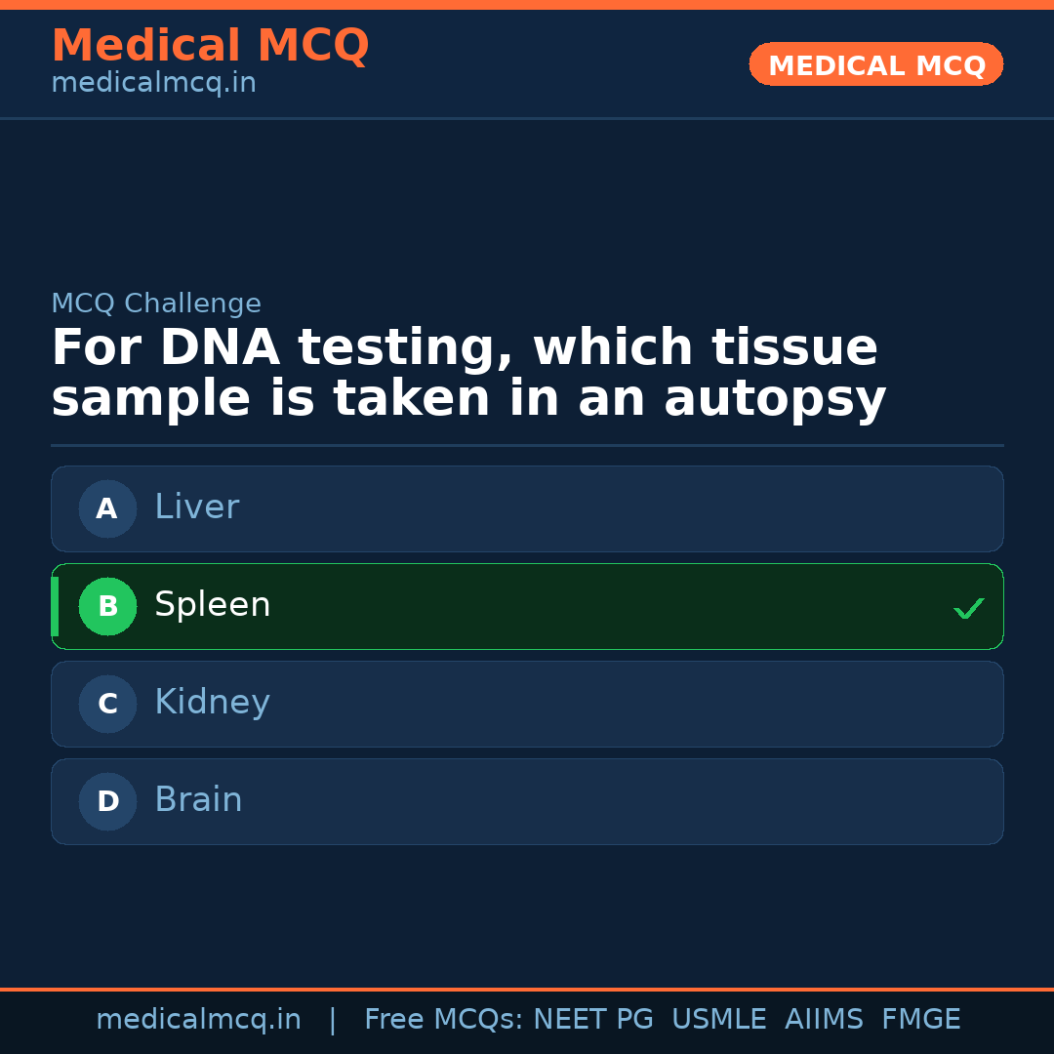Click the letter D circle badge

[107, 801]
